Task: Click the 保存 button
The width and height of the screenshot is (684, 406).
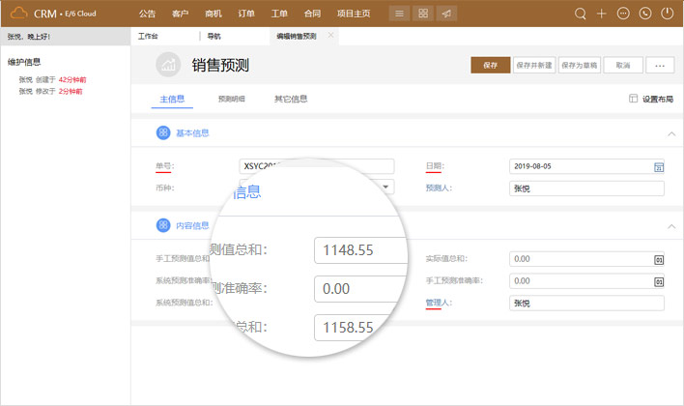Action: (490, 65)
